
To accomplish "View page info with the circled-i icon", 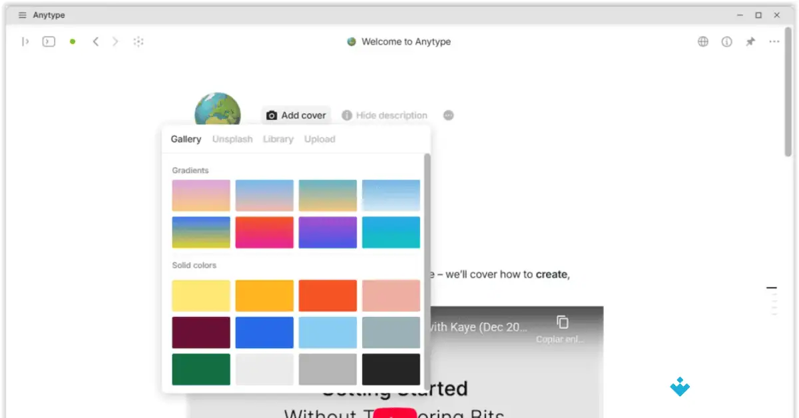I will pyautogui.click(x=726, y=41).
